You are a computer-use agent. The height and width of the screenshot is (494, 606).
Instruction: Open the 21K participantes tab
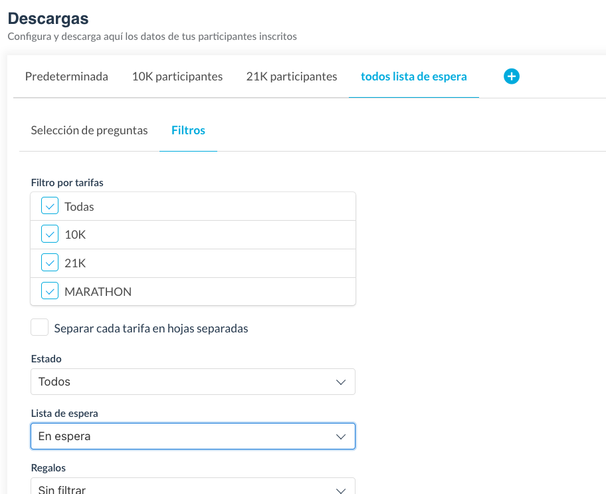point(292,76)
